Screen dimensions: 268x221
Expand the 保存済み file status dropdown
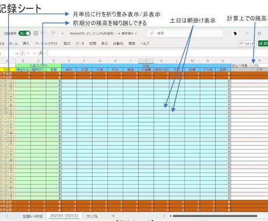(129, 33)
